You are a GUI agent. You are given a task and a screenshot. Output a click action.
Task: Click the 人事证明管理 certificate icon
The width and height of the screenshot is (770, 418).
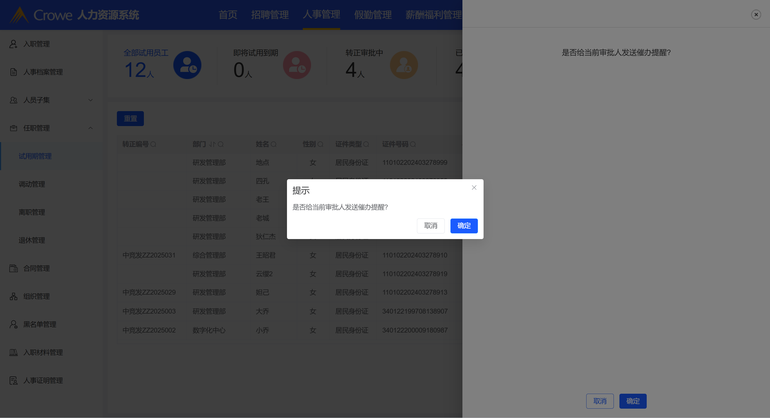tap(13, 381)
